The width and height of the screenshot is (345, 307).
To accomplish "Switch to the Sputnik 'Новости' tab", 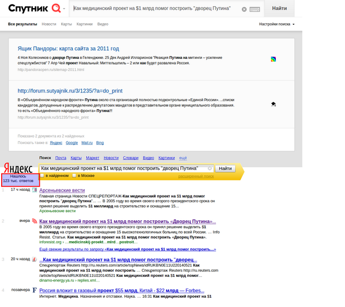I will (x=49, y=24).
